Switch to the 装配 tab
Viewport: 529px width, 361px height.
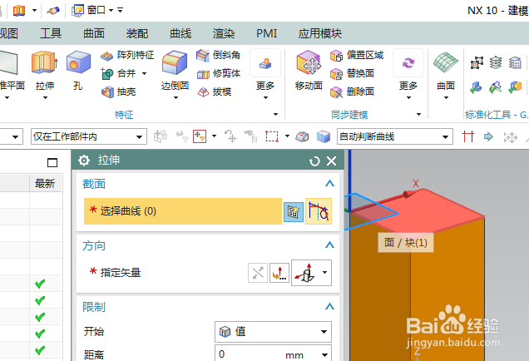tap(137, 33)
